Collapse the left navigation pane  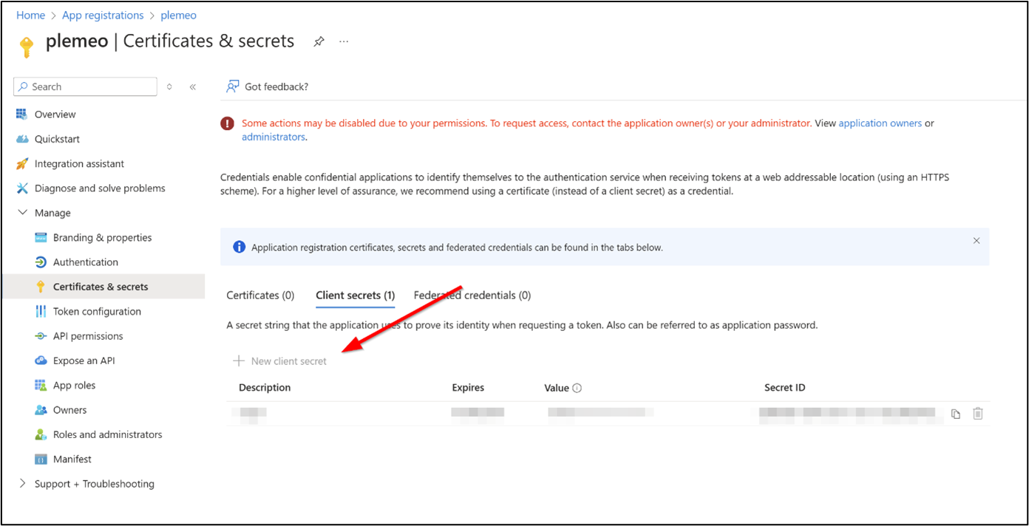pyautogui.click(x=193, y=86)
